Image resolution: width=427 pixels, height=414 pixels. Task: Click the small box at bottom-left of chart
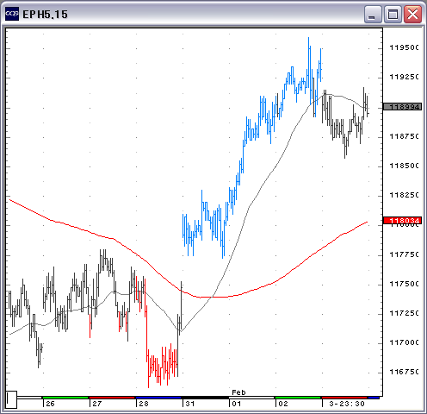[x=11, y=399]
